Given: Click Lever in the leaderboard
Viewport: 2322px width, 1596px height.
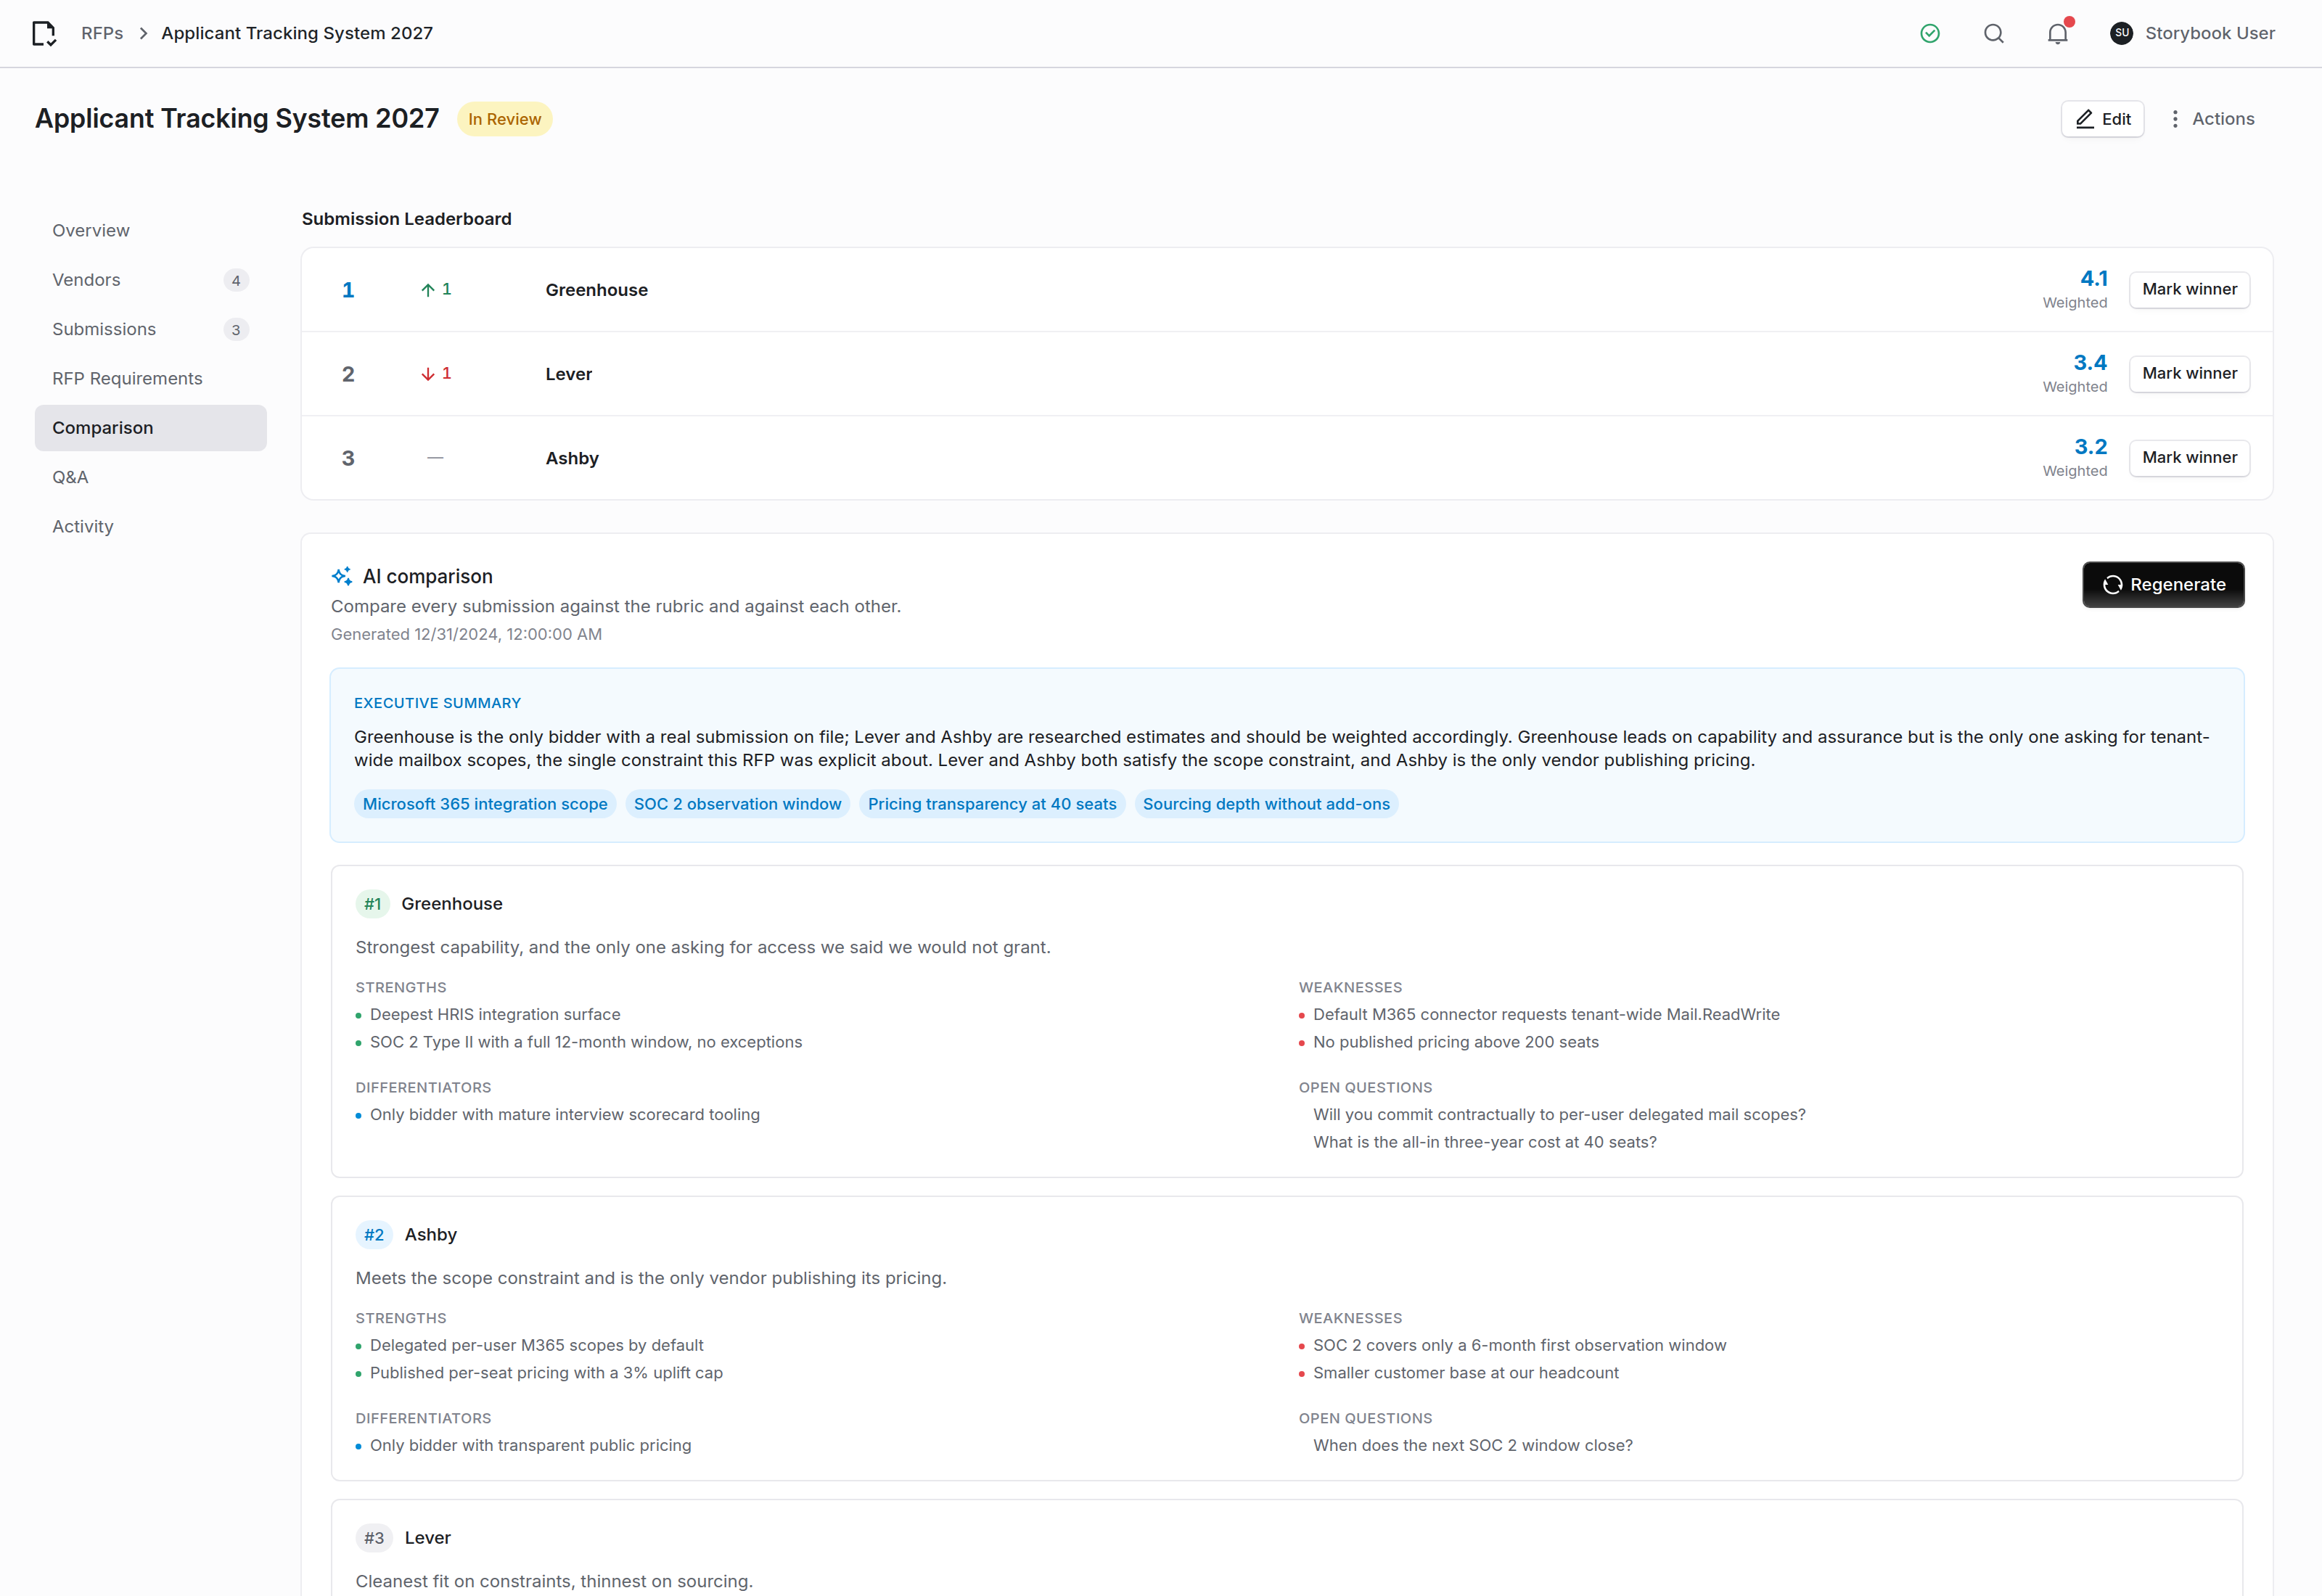Looking at the screenshot, I should pyautogui.click(x=568, y=374).
